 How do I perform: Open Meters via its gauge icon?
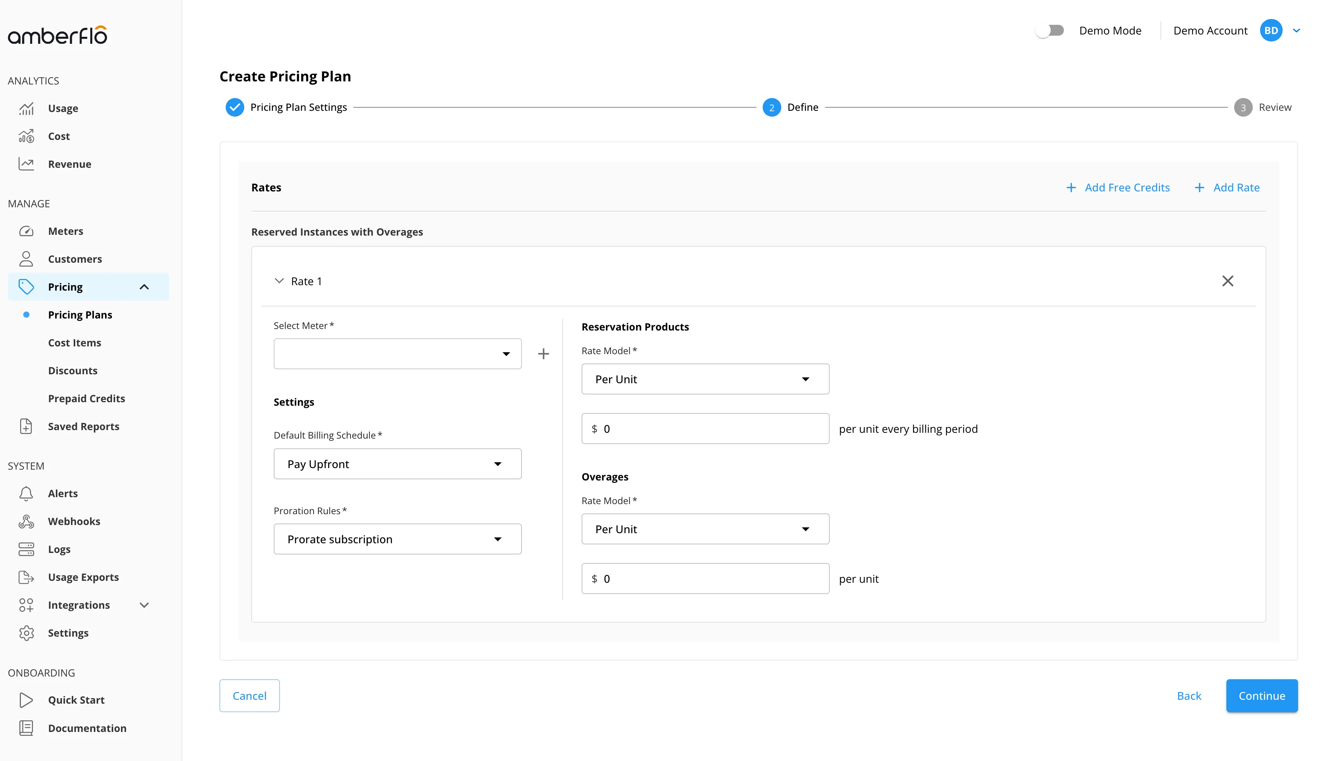(26, 231)
